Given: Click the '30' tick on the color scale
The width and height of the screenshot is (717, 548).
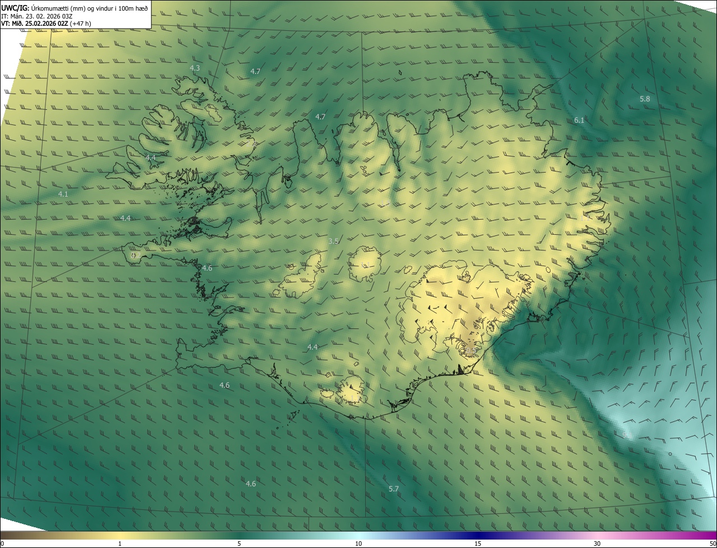Looking at the screenshot, I should (597, 544).
